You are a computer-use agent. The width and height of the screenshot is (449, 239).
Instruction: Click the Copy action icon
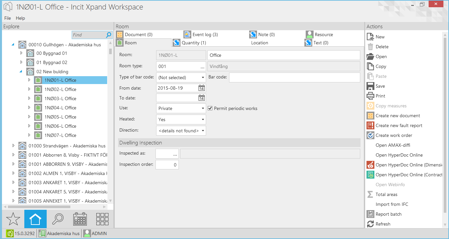(x=370, y=66)
